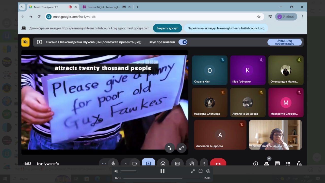The height and width of the screenshot is (183, 325).
Task: Turn the camera on or off
Action: tap(135, 163)
